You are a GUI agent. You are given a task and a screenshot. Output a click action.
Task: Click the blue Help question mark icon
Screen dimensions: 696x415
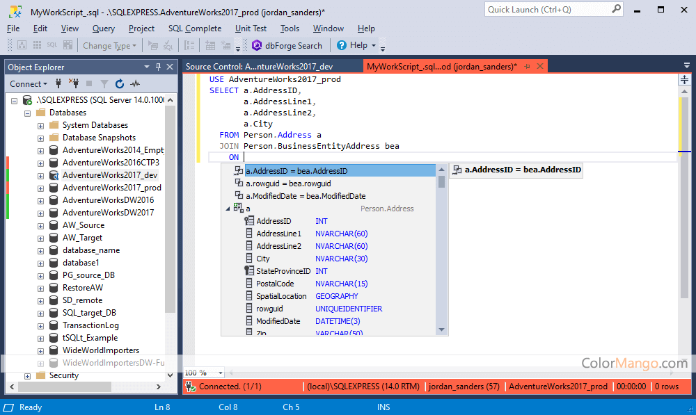click(341, 45)
